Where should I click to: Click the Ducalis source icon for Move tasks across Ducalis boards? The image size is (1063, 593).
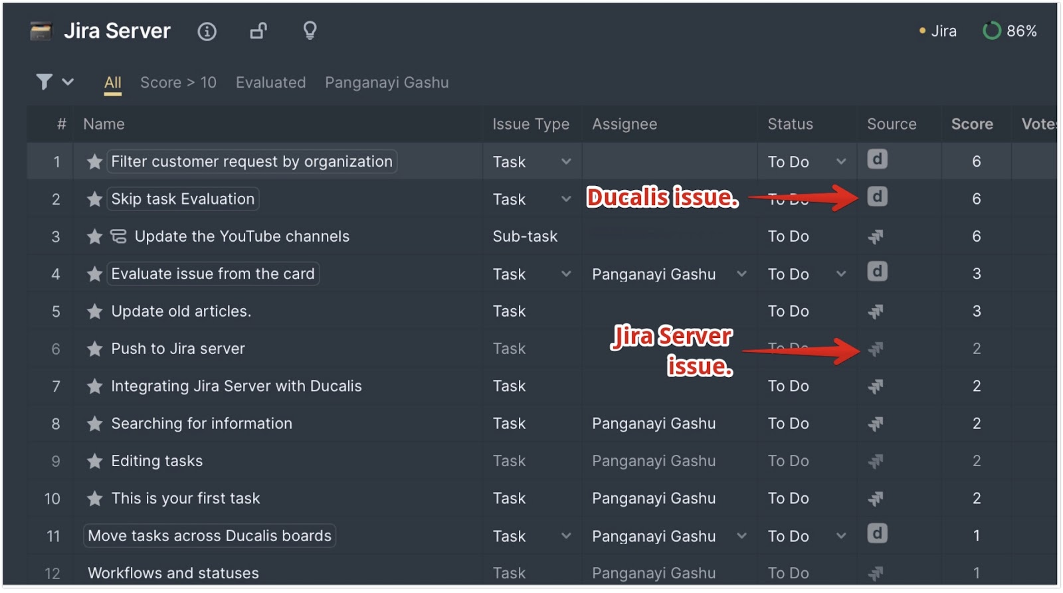(x=877, y=534)
